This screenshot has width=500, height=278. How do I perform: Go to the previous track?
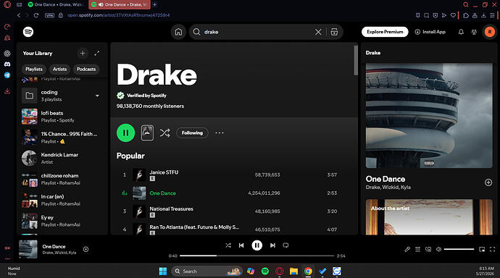[241, 245]
